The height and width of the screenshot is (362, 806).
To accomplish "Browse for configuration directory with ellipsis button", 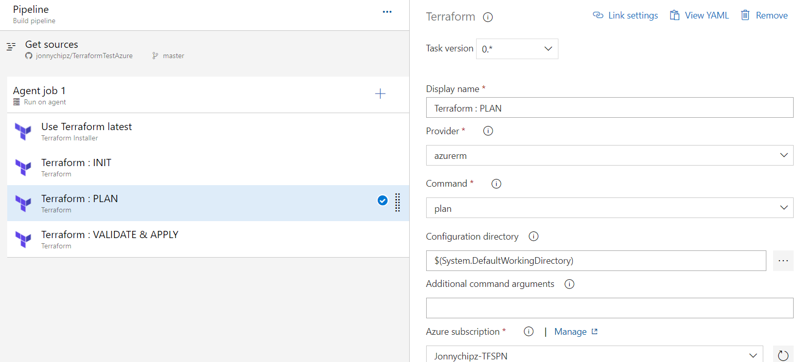I will 783,261.
